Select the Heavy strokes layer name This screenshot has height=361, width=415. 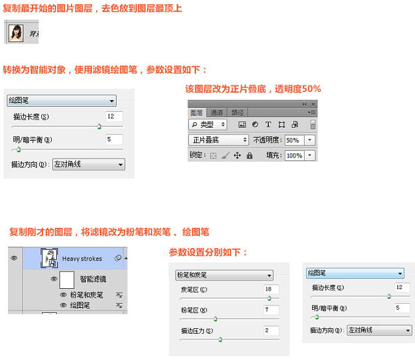pos(82,259)
